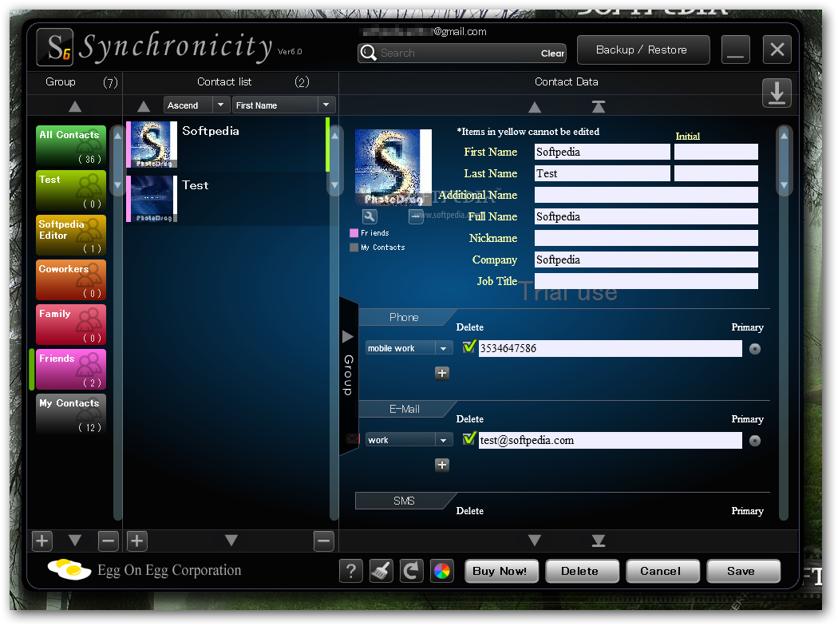Select the Softpedia contact in the list

click(227, 145)
